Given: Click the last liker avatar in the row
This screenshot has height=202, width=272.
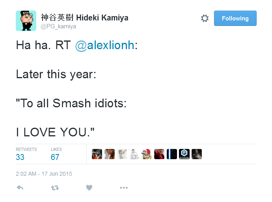Looking at the screenshot, I should pos(196,154).
